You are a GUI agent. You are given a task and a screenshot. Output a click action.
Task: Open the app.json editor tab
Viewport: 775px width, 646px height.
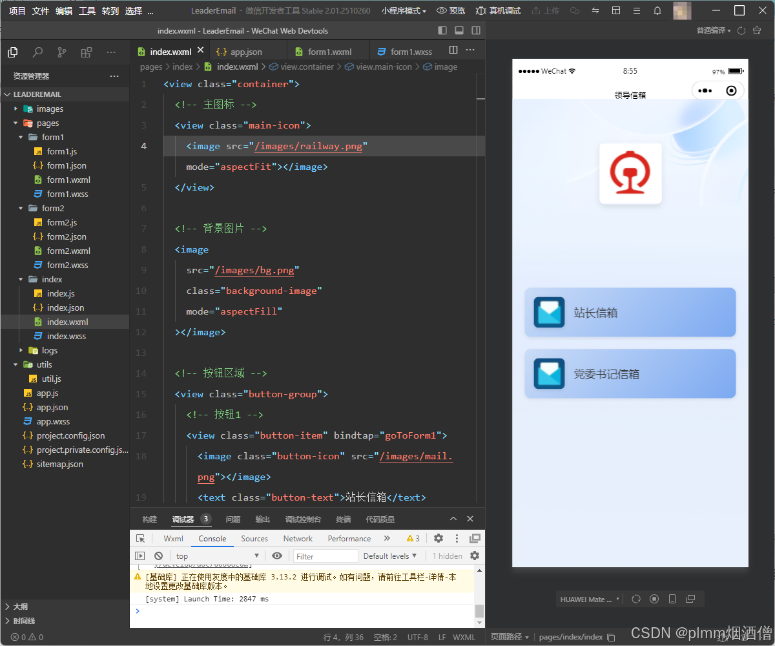point(247,52)
